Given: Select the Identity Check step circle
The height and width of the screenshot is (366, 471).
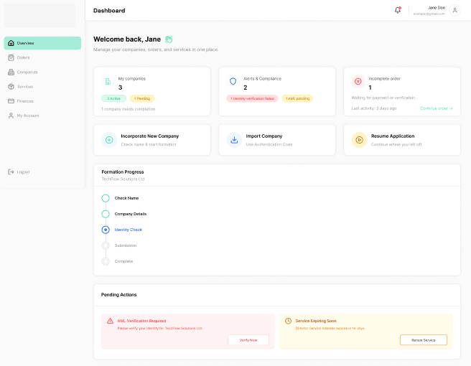Looking at the screenshot, I should coord(106,230).
